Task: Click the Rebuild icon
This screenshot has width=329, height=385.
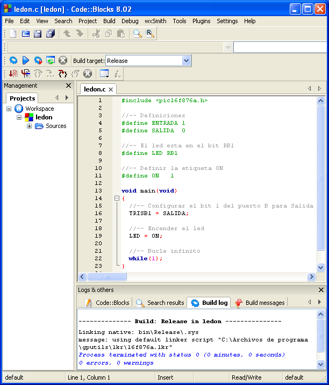Action: [50, 61]
